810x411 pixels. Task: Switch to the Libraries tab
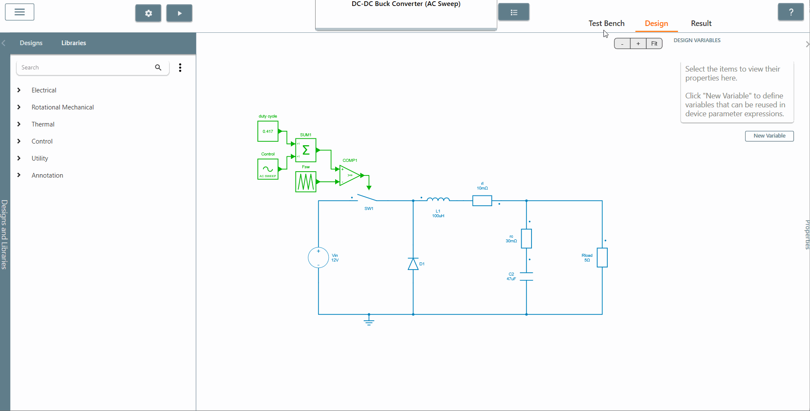click(x=73, y=43)
